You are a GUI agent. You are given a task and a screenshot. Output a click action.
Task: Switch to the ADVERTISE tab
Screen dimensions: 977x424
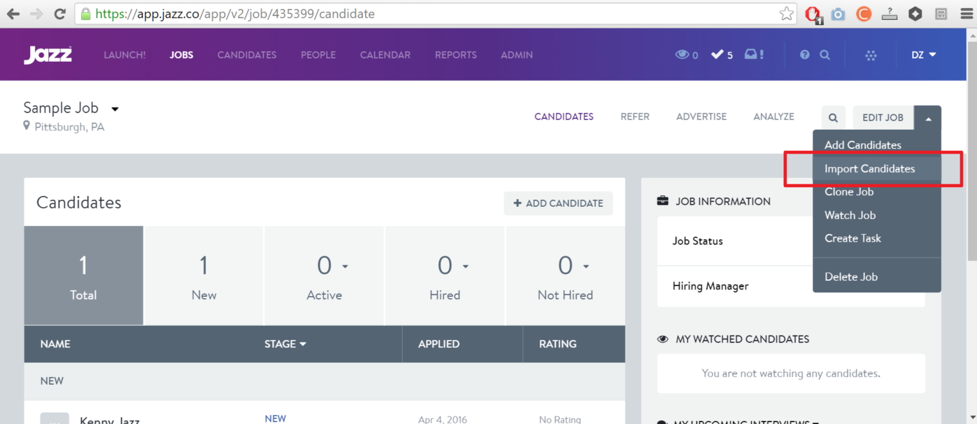[x=701, y=117]
